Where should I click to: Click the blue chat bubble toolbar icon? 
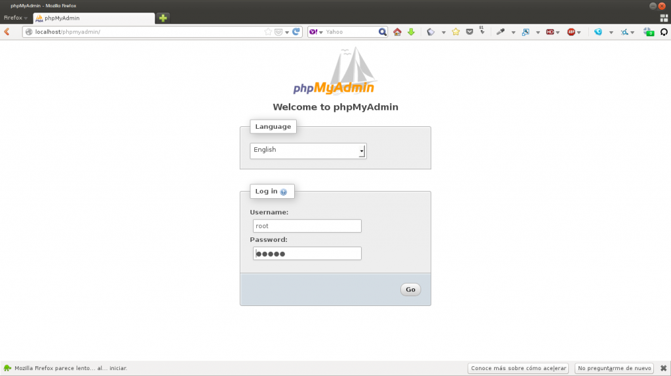598,31
